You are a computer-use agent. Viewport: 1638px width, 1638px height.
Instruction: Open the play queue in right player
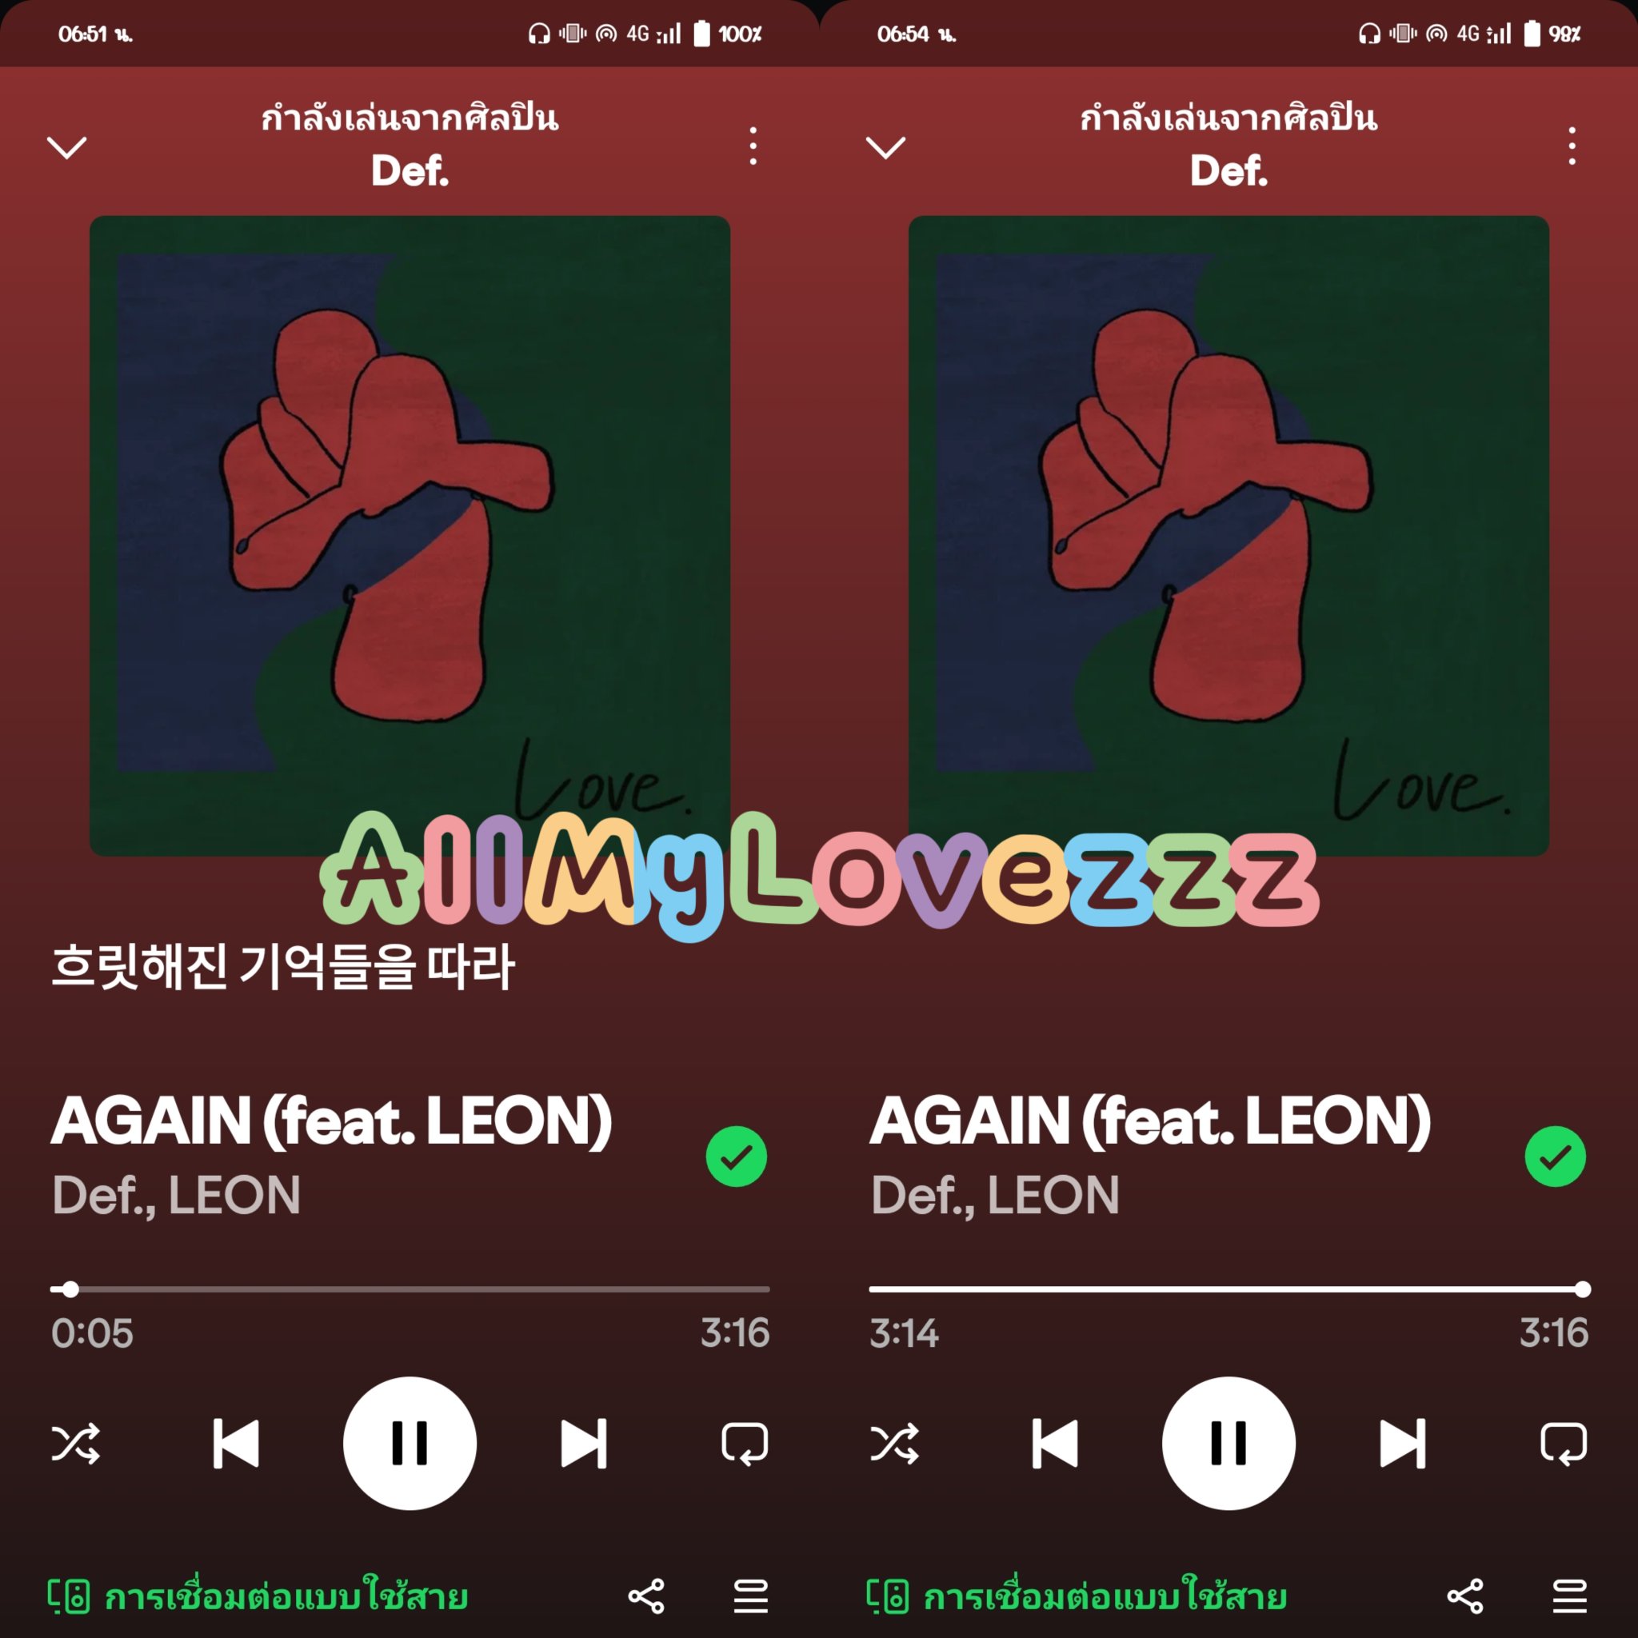1569,1596
